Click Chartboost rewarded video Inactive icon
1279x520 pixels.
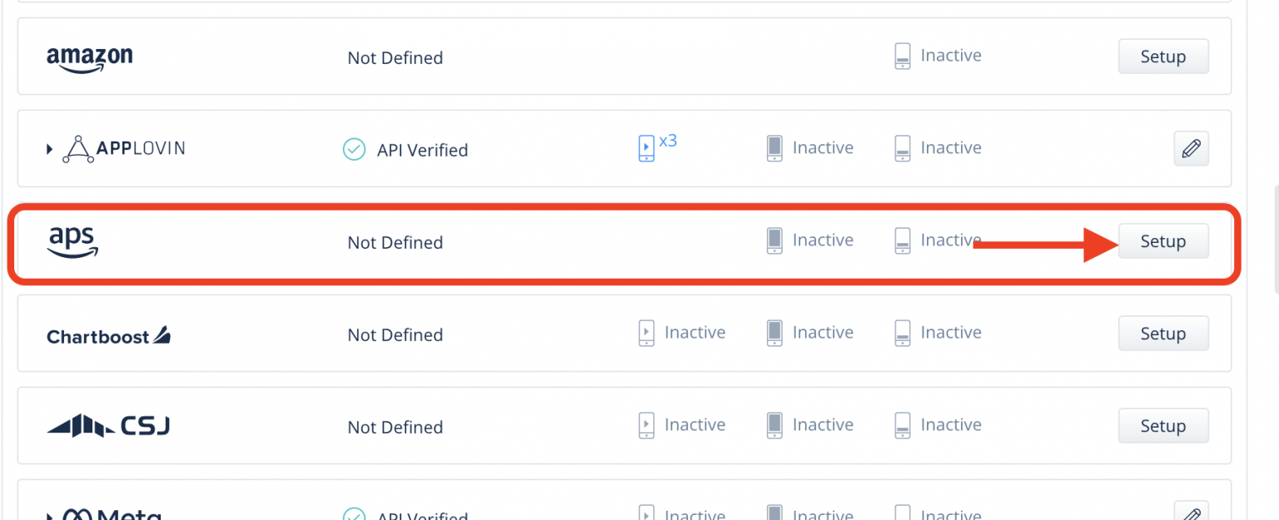tap(647, 333)
